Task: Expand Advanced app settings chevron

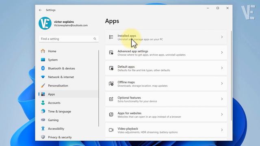Action: coord(222,52)
